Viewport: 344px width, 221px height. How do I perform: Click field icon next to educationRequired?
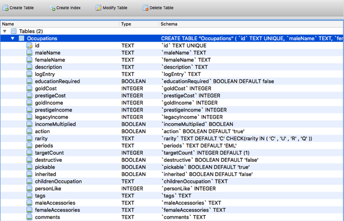[x=29, y=81]
